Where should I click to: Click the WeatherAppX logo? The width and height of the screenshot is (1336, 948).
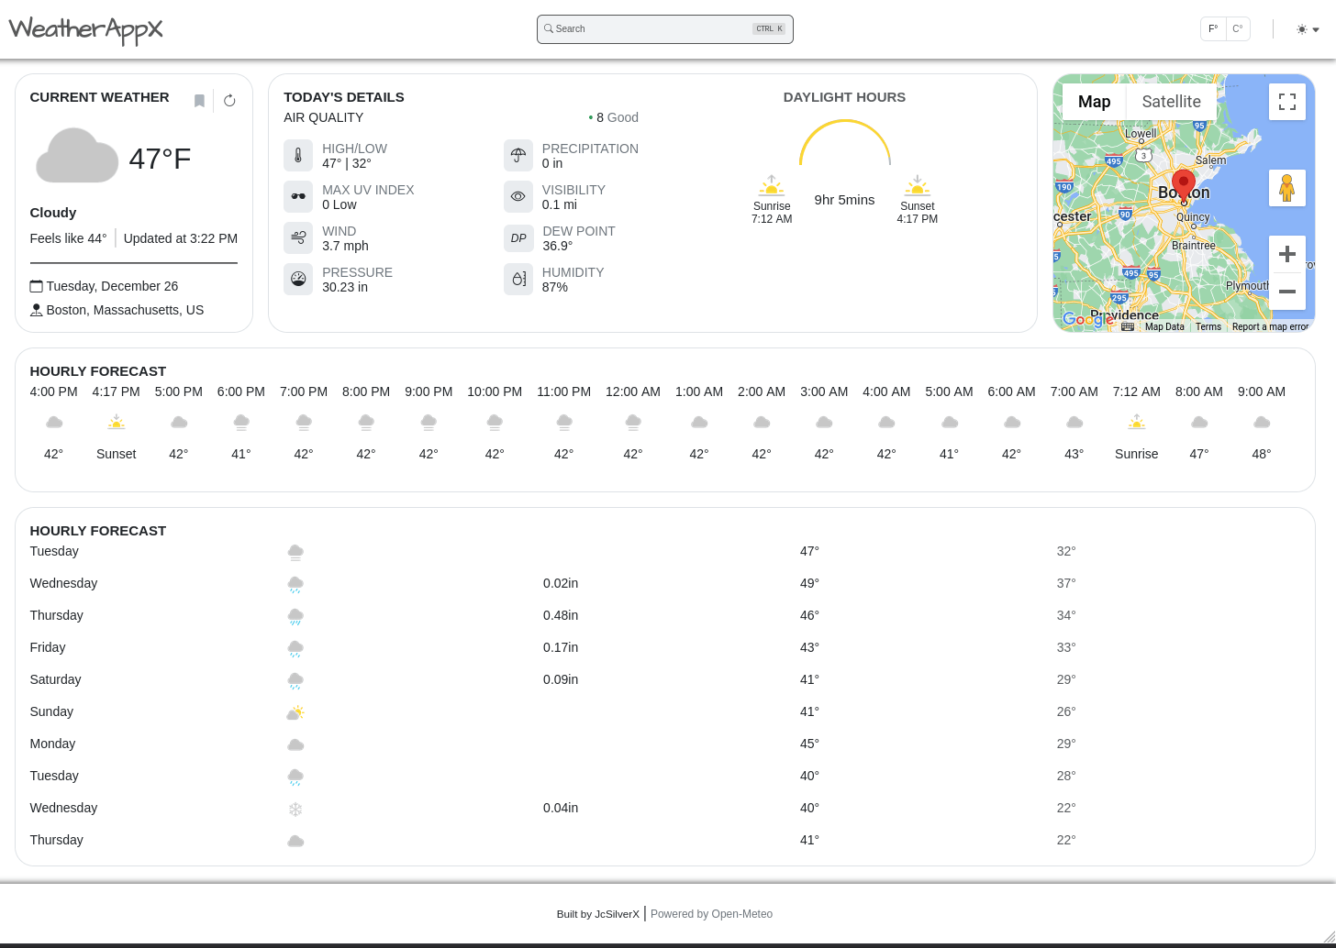(x=85, y=29)
